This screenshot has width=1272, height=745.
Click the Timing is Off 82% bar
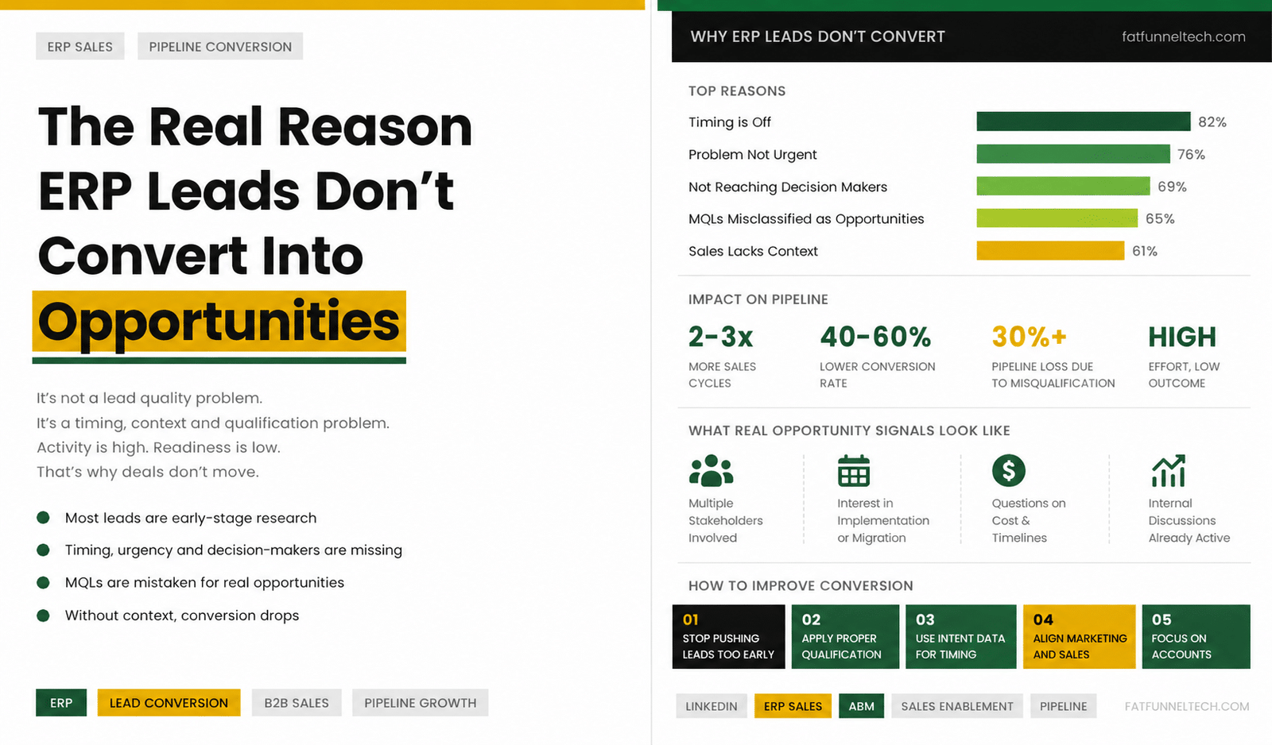[x=1084, y=122]
